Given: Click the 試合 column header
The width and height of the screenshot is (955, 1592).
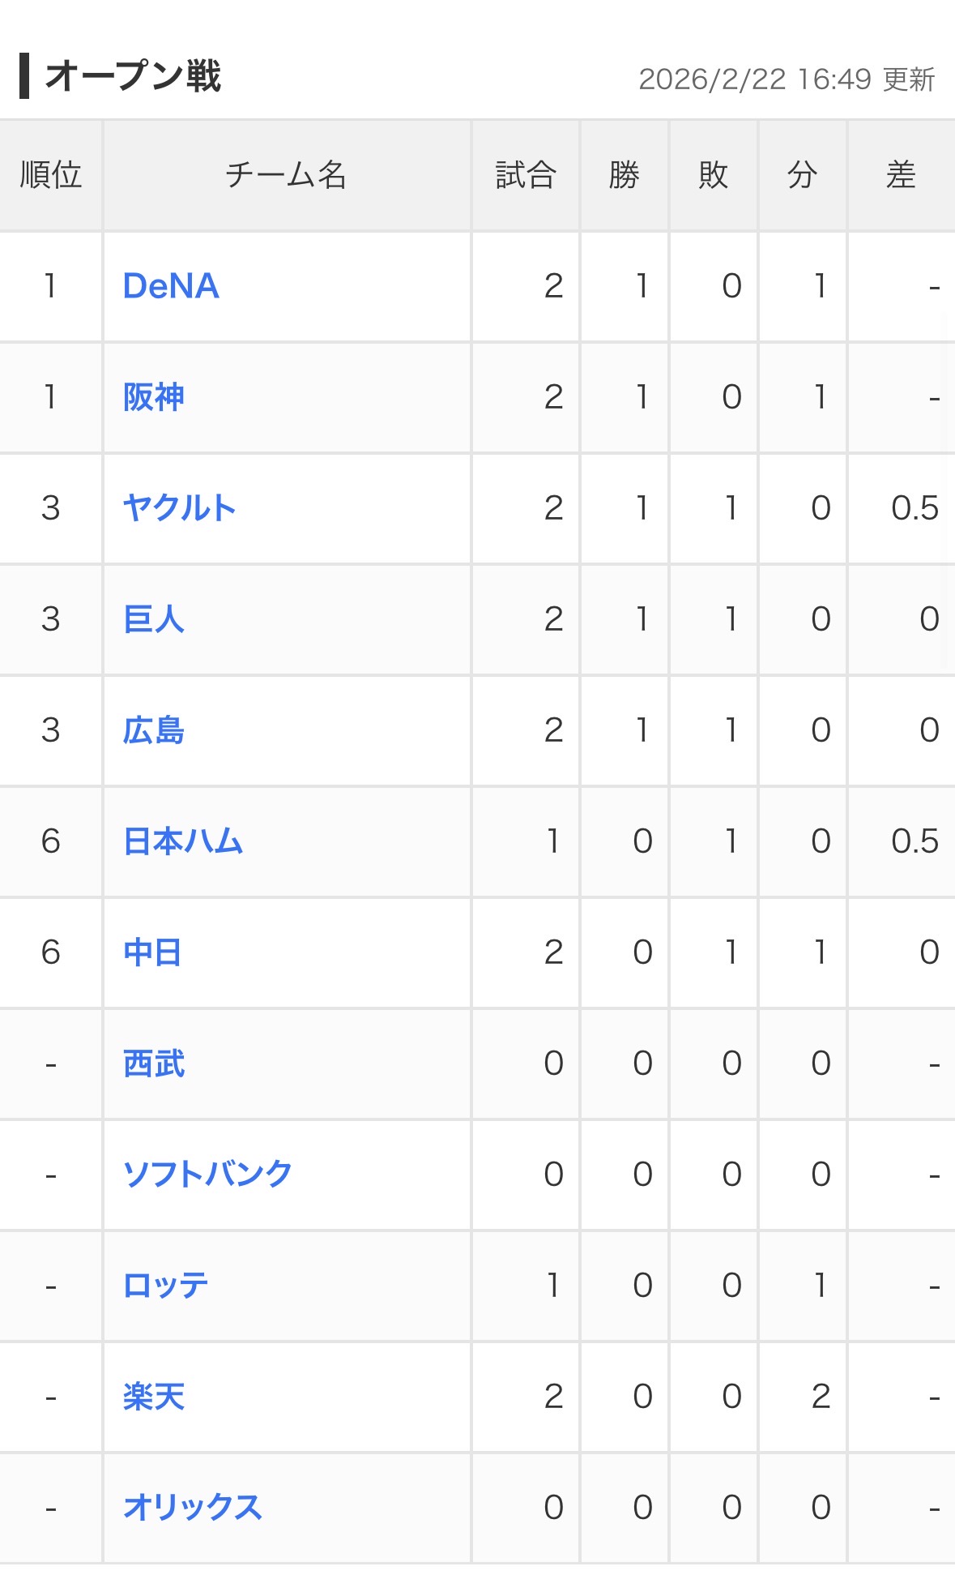Looking at the screenshot, I should 526,175.
